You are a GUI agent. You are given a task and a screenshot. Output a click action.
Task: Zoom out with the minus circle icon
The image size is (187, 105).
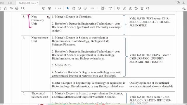[x=79, y=8]
